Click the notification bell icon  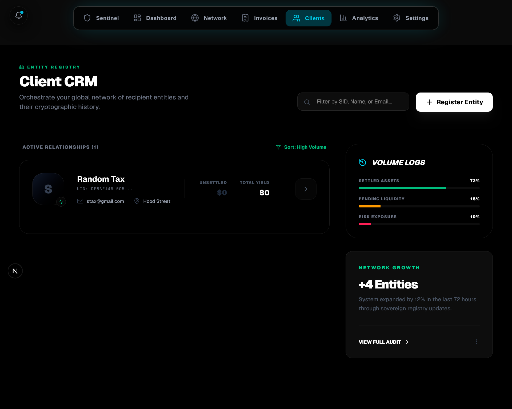(x=18, y=15)
